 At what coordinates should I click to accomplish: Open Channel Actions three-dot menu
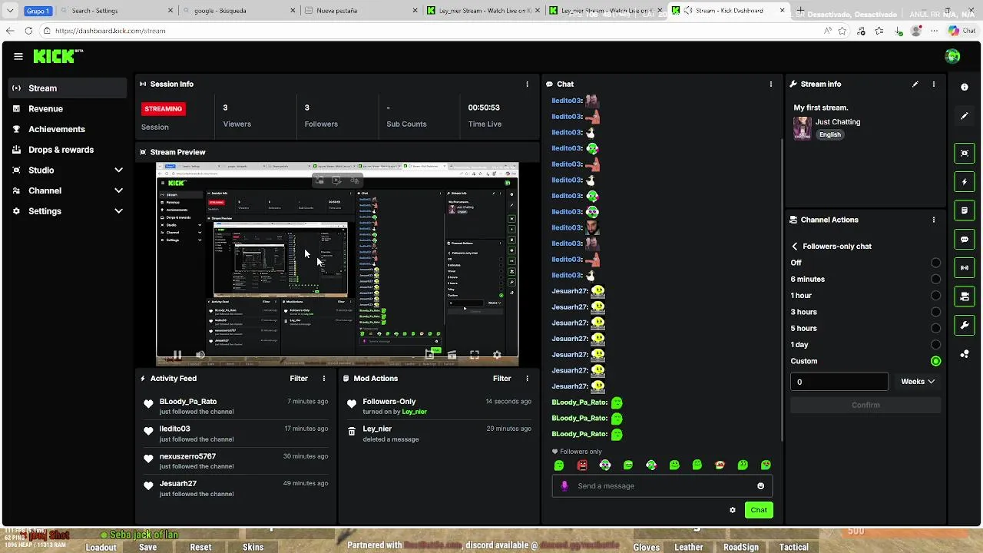(934, 220)
